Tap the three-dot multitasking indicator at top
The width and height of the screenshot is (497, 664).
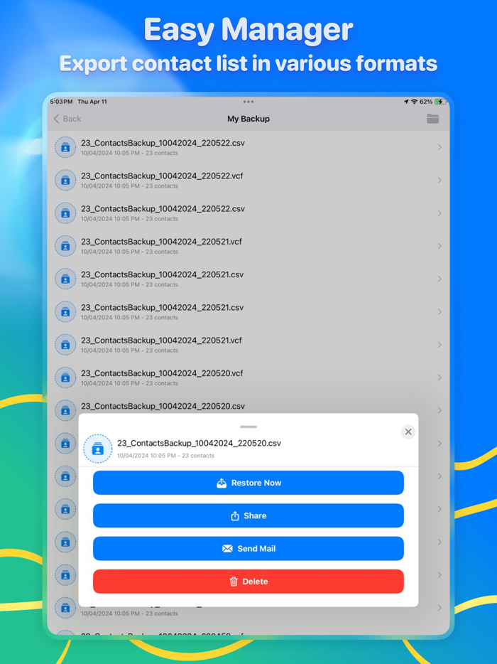pyautogui.click(x=248, y=102)
